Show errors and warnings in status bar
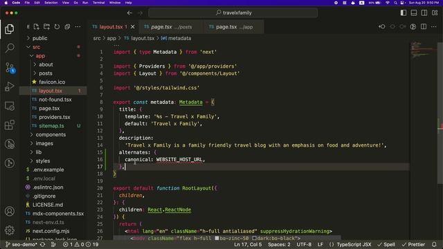The image size is (443, 249). tap(80, 244)
